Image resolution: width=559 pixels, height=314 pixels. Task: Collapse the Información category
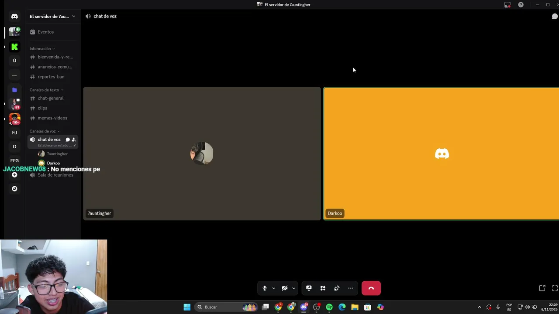[x=42, y=48]
